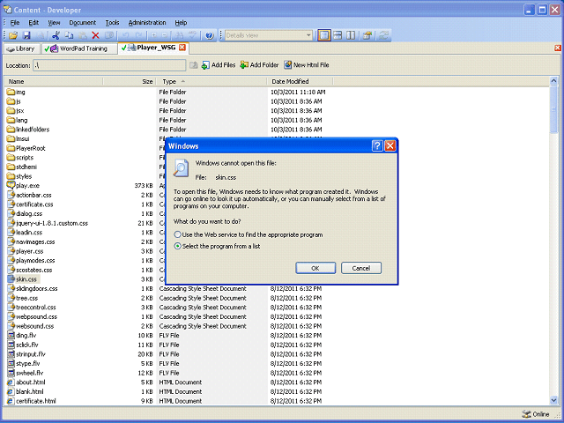This screenshot has width=564, height=423.
Task: Click the img folder icon
Action: (x=11, y=92)
